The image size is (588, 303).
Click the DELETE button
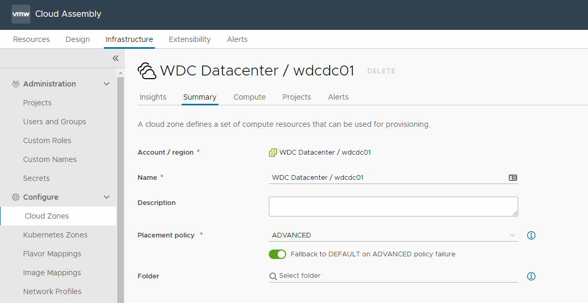(381, 71)
